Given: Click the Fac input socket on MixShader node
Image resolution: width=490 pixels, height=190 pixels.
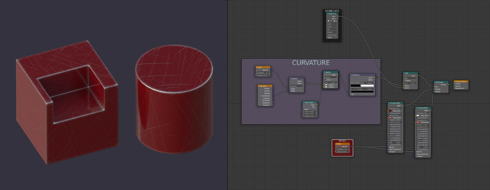Looking at the screenshot, I should [434, 87].
